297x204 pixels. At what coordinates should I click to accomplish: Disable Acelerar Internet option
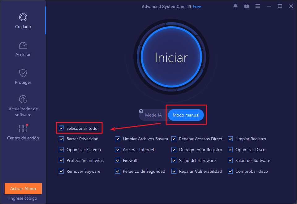coord(118,150)
